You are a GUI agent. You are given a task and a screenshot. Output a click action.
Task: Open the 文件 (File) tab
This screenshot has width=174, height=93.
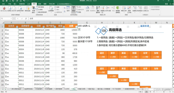(3, 4)
